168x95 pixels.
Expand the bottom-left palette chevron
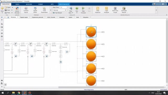point(2,87)
